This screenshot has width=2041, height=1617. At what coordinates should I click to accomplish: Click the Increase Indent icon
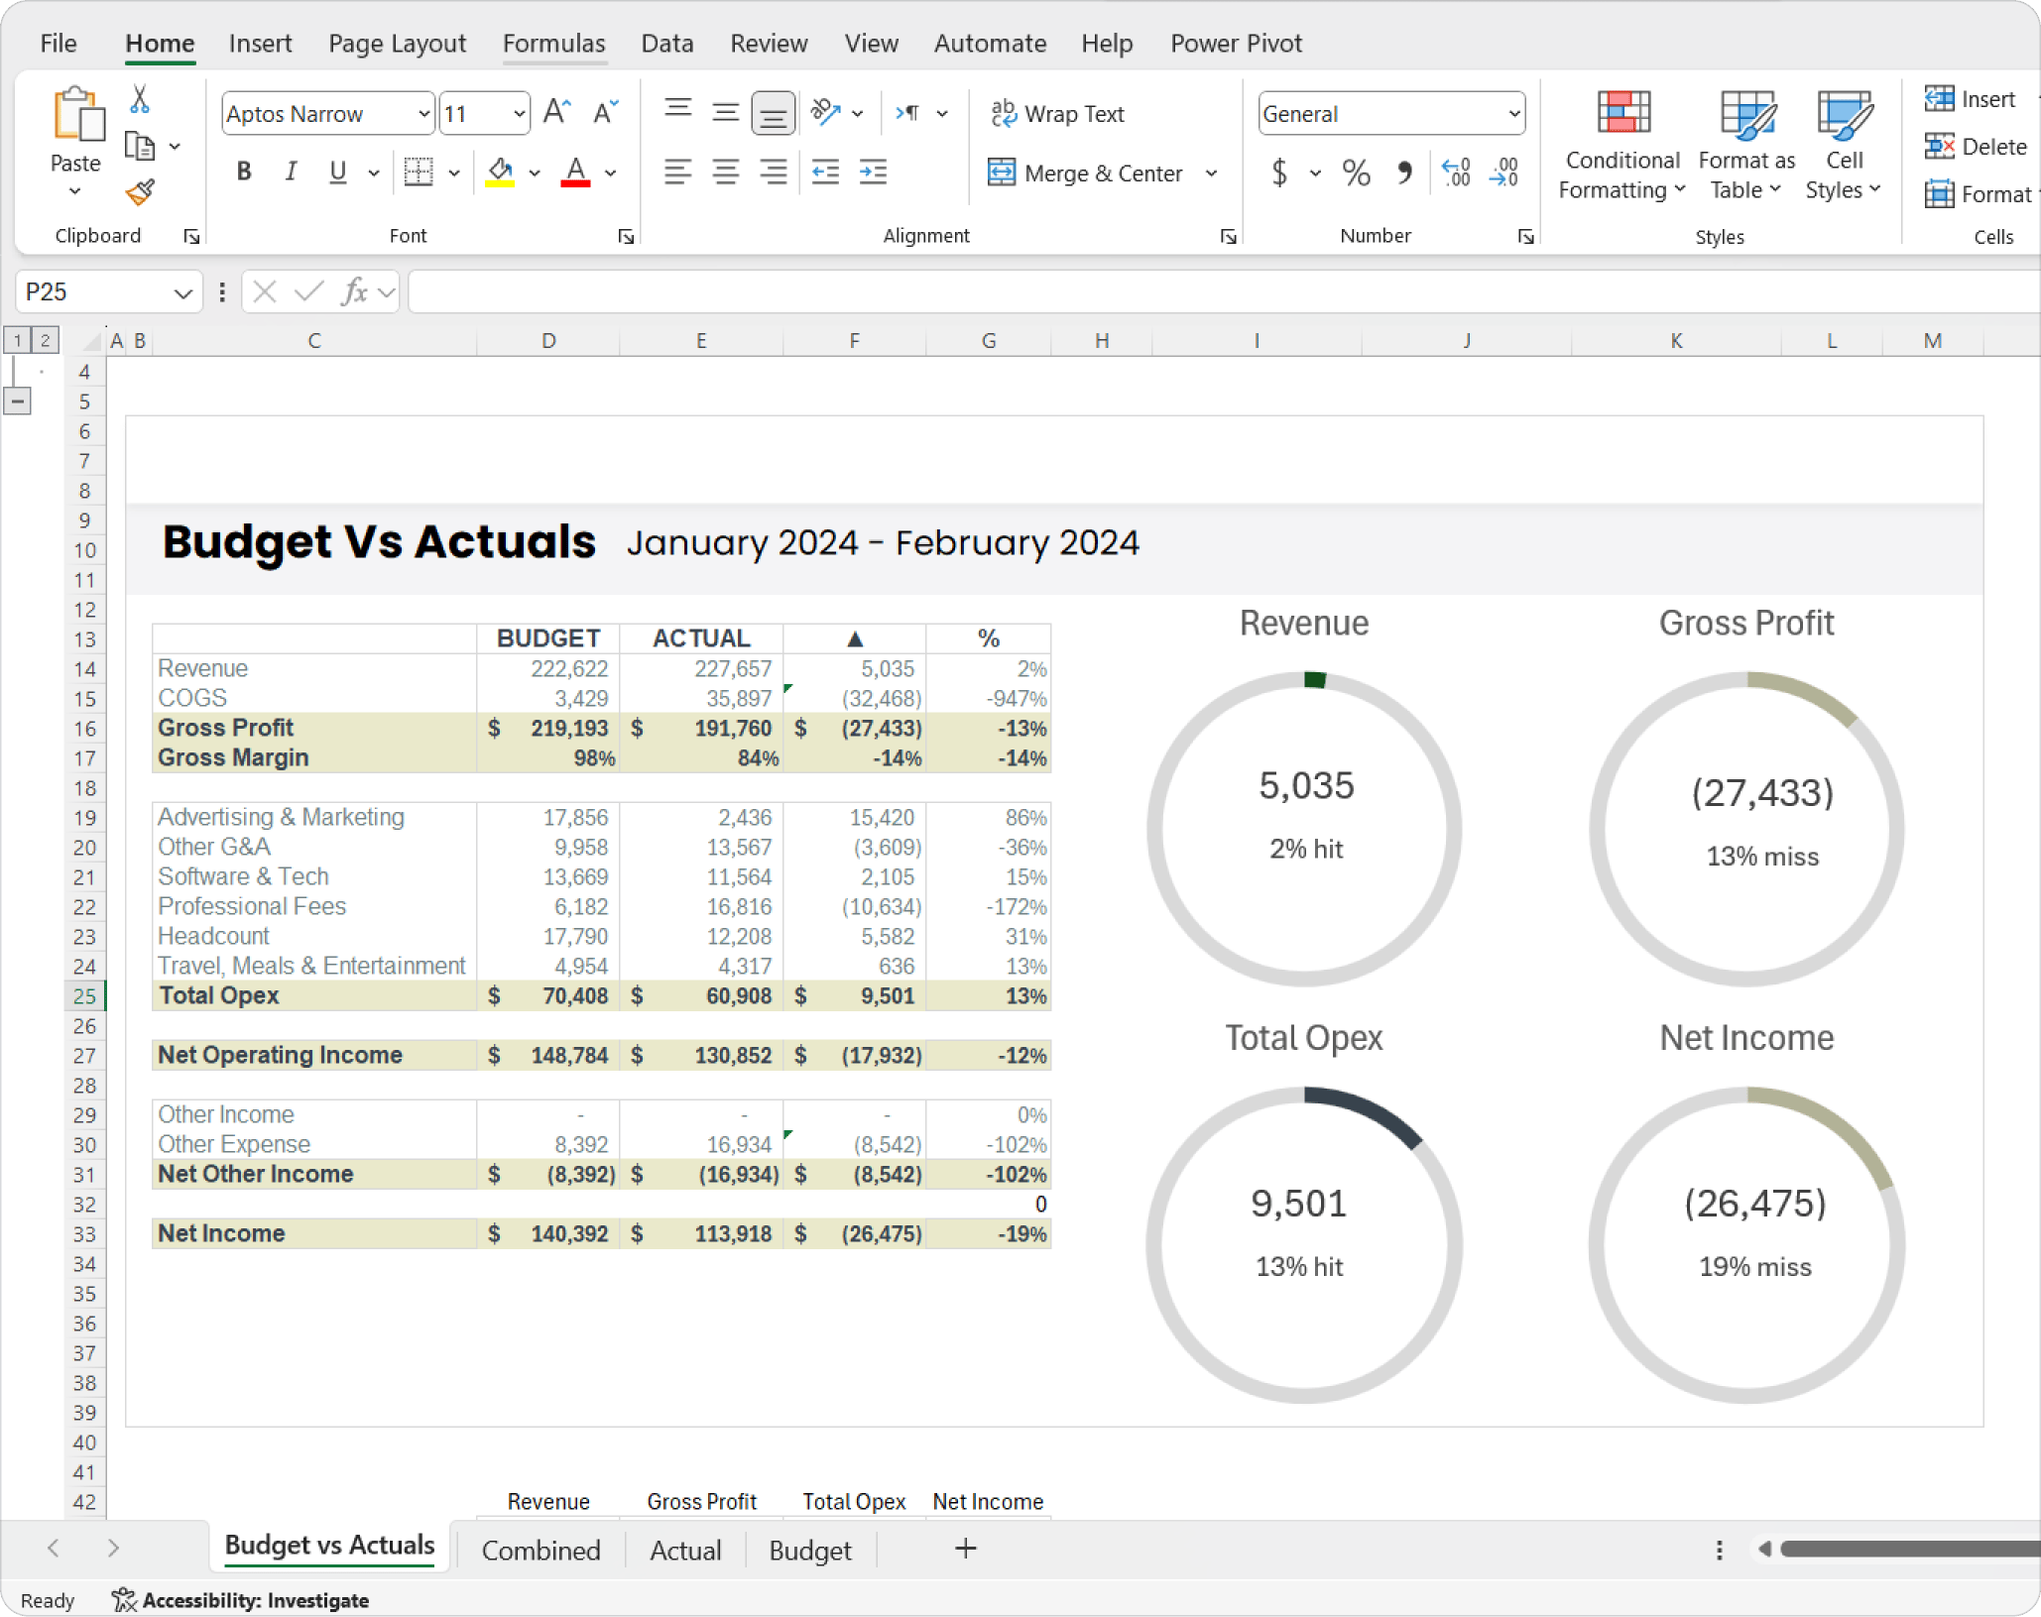point(873,173)
